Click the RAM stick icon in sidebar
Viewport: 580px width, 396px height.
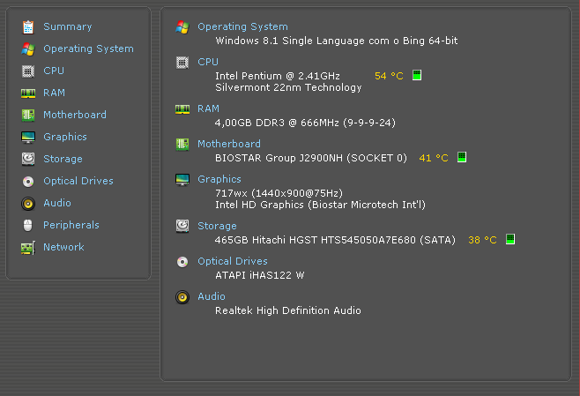point(28,93)
